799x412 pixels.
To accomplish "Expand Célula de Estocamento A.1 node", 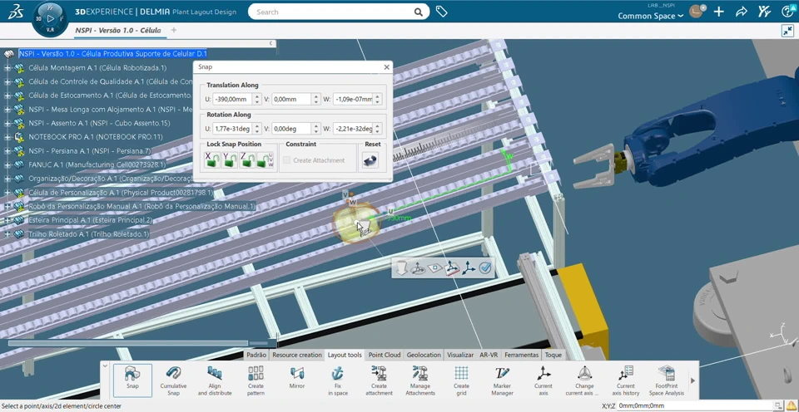I will pyautogui.click(x=7, y=96).
